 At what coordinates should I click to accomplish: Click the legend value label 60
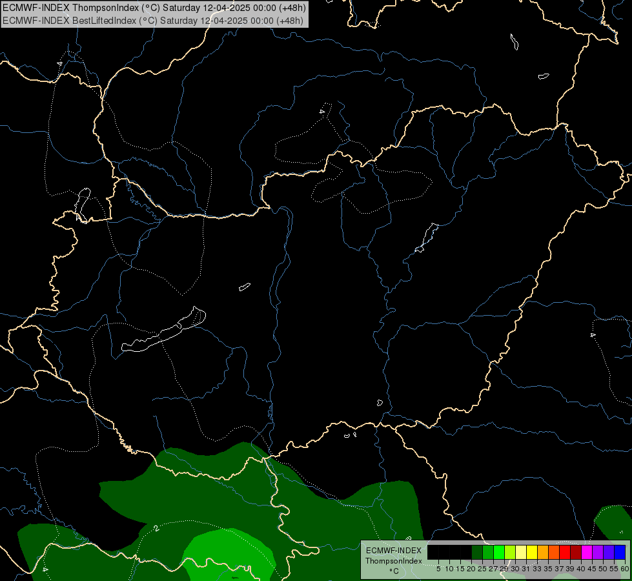coord(625,569)
